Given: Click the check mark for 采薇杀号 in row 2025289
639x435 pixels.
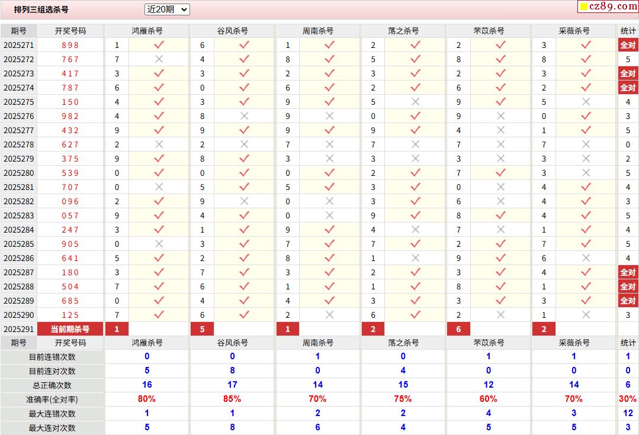Looking at the screenshot, I should pyautogui.click(x=586, y=301).
